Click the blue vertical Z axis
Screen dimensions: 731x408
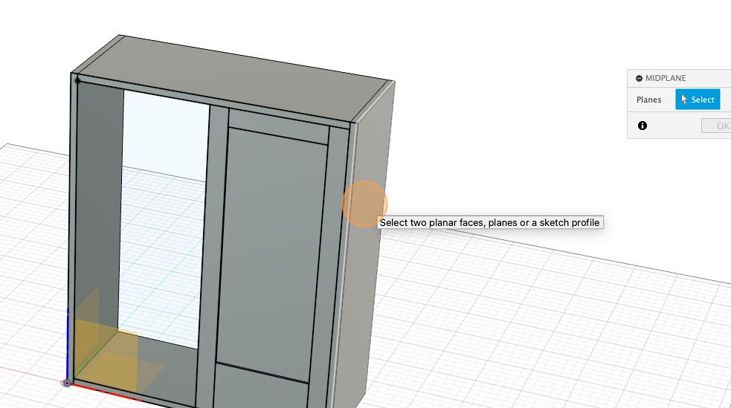68,344
